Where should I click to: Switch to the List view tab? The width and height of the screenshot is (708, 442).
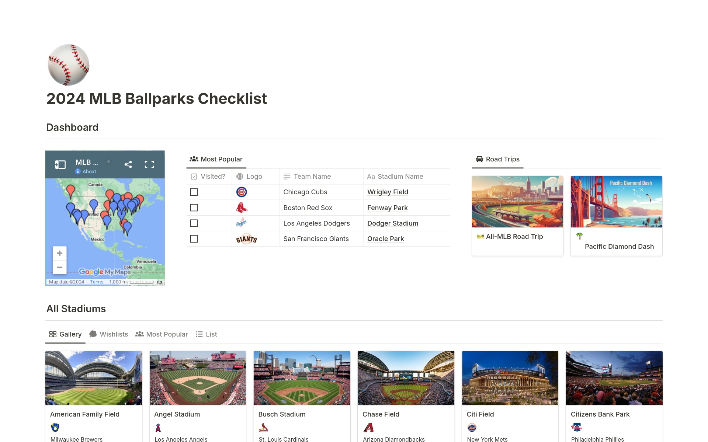coord(211,334)
